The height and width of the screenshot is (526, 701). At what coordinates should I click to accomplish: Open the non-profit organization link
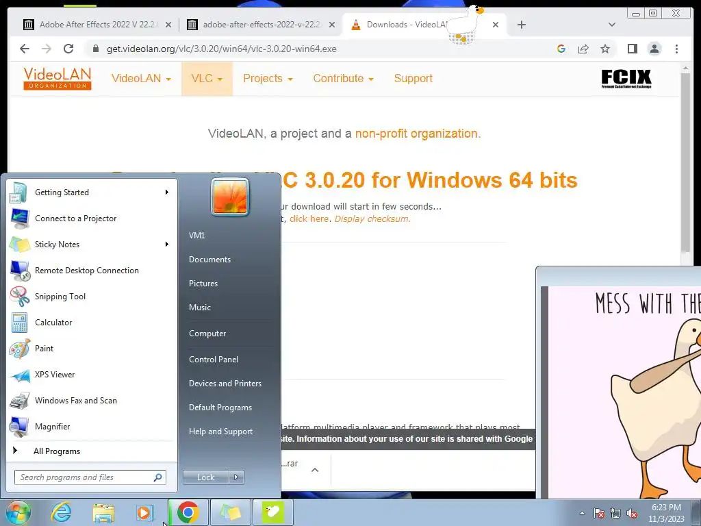coord(416,134)
